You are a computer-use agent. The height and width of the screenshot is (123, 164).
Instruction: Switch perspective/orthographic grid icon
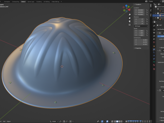click(129, 25)
